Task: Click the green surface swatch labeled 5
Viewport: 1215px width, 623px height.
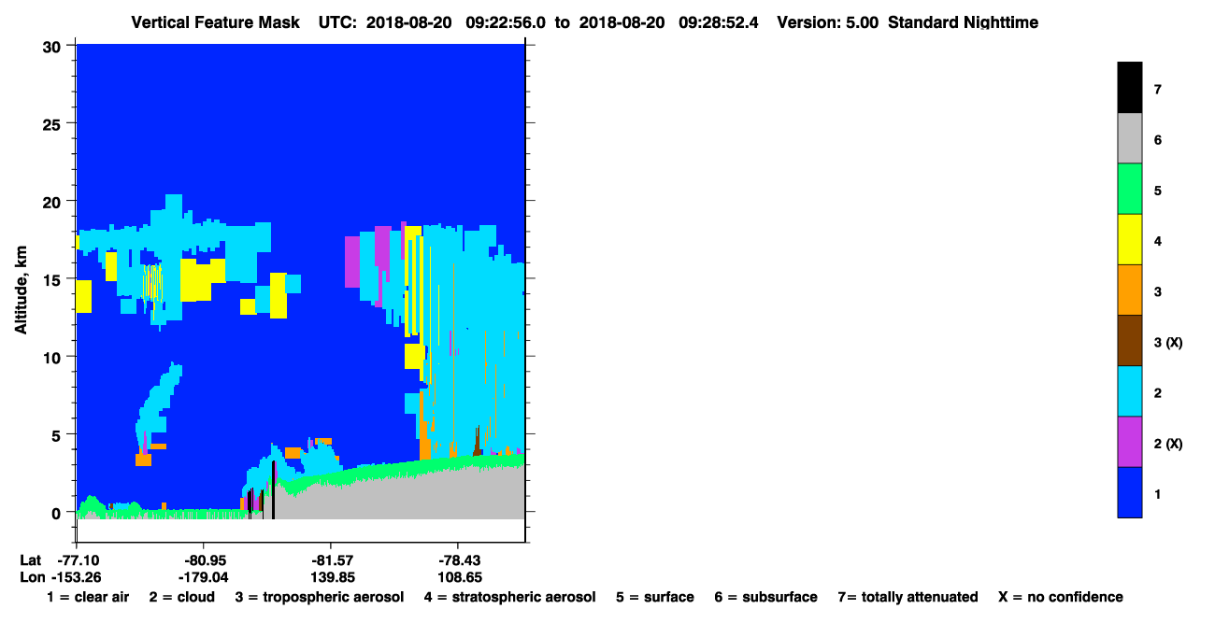Action: (1130, 189)
